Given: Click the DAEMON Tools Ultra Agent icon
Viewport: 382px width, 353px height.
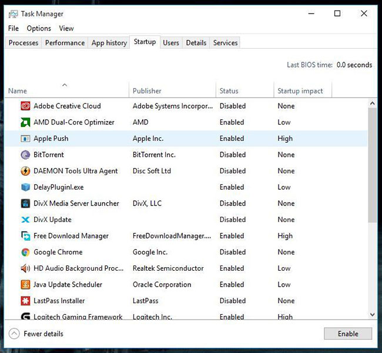Looking at the screenshot, I should [25, 171].
